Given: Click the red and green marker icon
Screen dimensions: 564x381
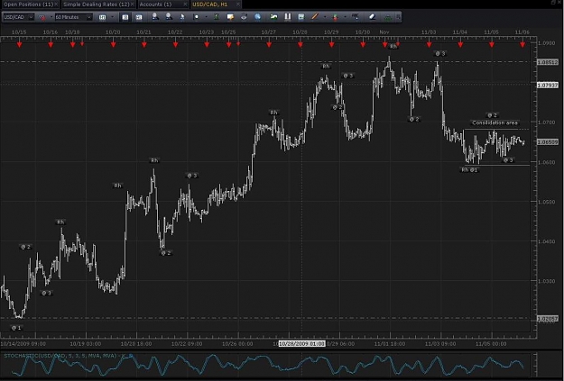Looking at the screenshot, I should click(x=335, y=17).
